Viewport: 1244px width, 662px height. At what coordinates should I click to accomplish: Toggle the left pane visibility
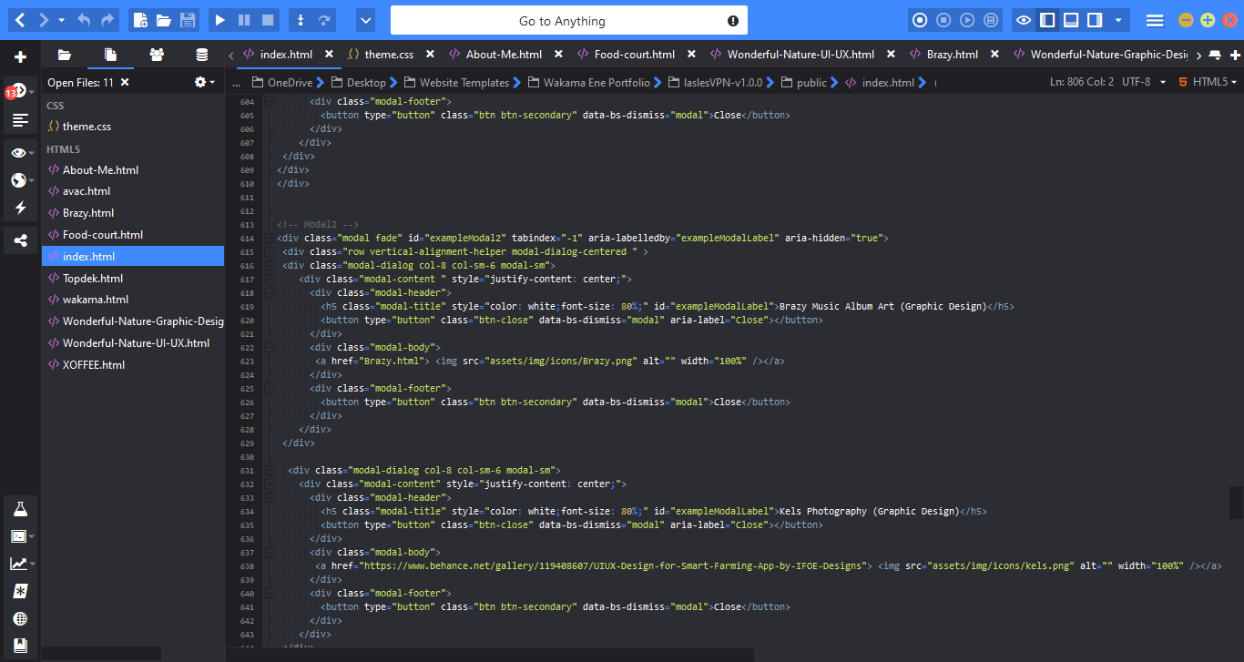(1047, 20)
